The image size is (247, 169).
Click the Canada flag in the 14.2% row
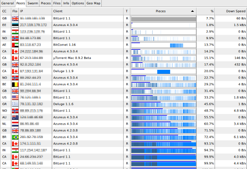point(15,51)
